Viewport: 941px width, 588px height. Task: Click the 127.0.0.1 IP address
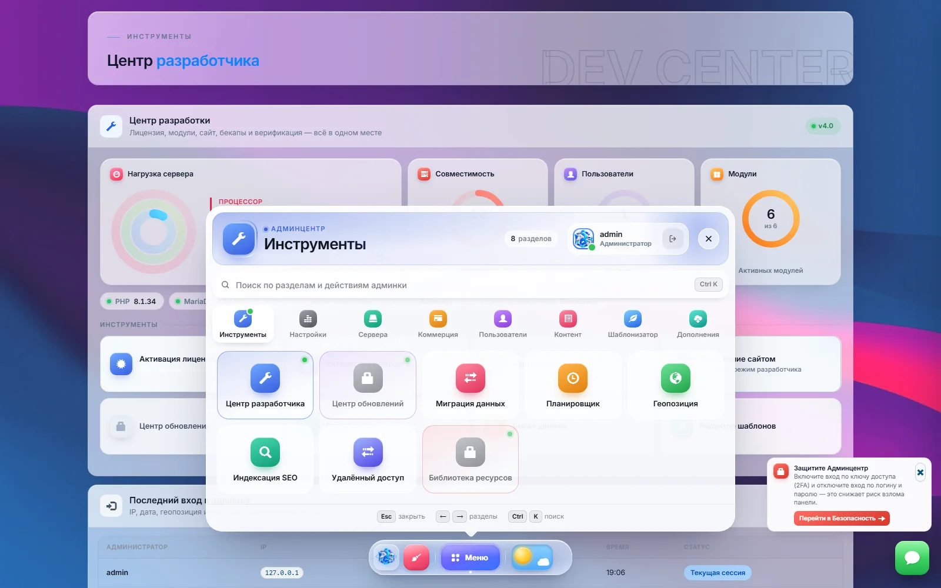tap(282, 573)
